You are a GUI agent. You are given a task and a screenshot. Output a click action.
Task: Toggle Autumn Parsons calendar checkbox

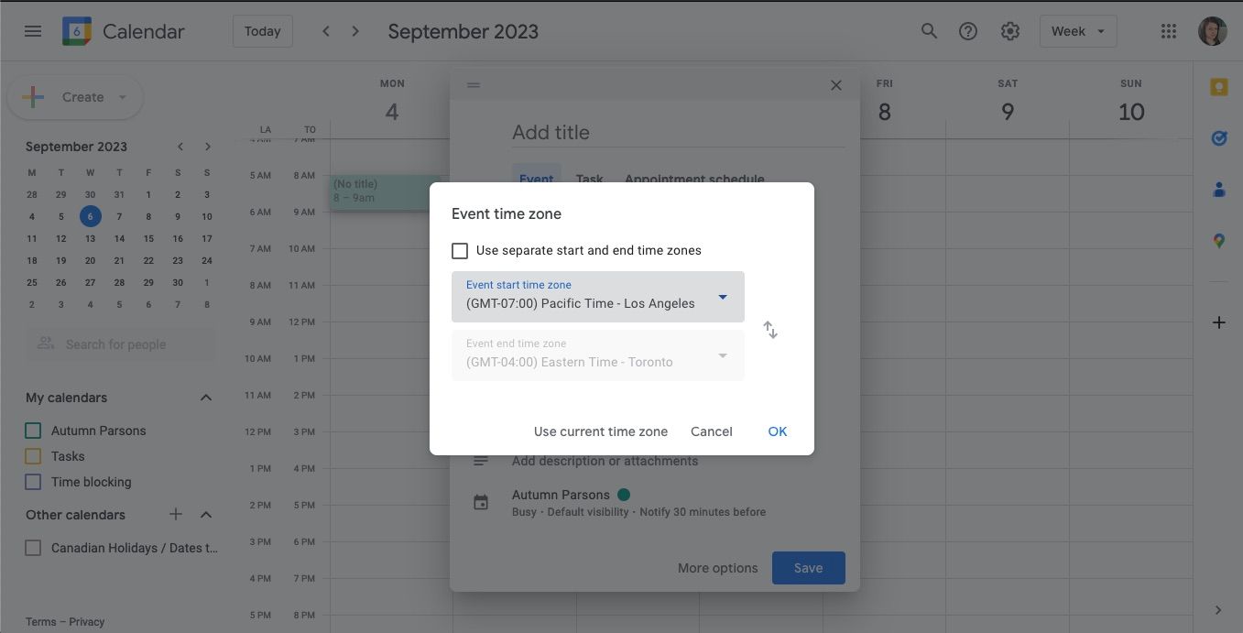[x=33, y=431]
